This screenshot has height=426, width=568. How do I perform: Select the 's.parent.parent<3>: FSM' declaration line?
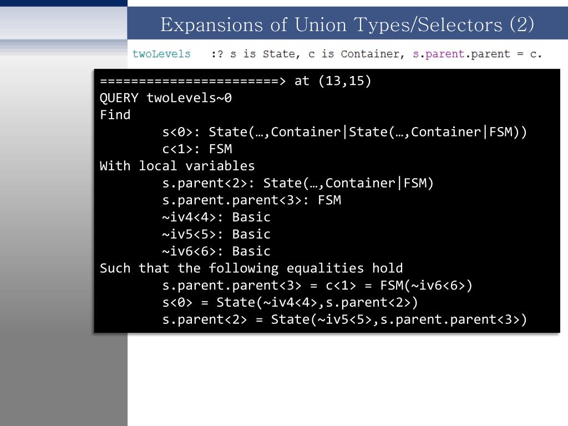251,200
